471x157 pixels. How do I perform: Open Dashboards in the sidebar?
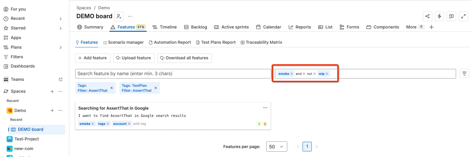tap(19, 66)
